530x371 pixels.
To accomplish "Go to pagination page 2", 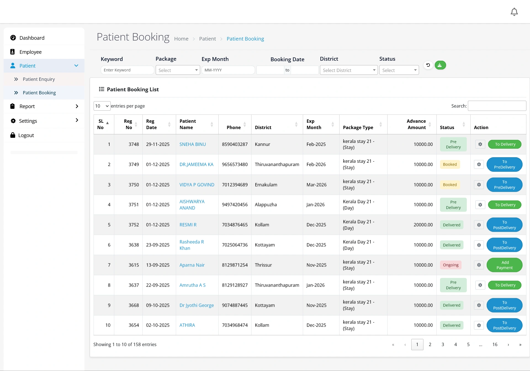I will (430, 344).
